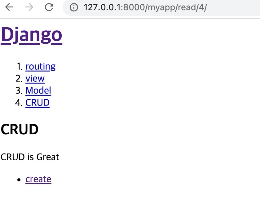Screen dimensions: 260x221
Task: Click the 'CRUD is Great' paragraph text
Action: 30,157
